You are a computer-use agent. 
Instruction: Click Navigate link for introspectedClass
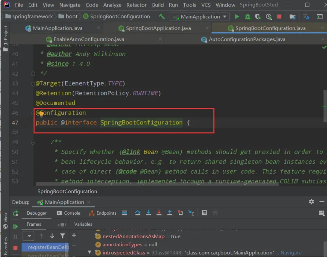291,253
